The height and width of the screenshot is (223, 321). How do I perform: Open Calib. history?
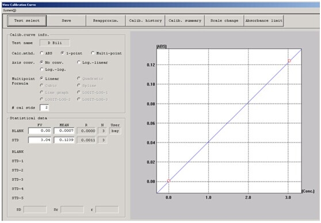pyautogui.click(x=146, y=21)
